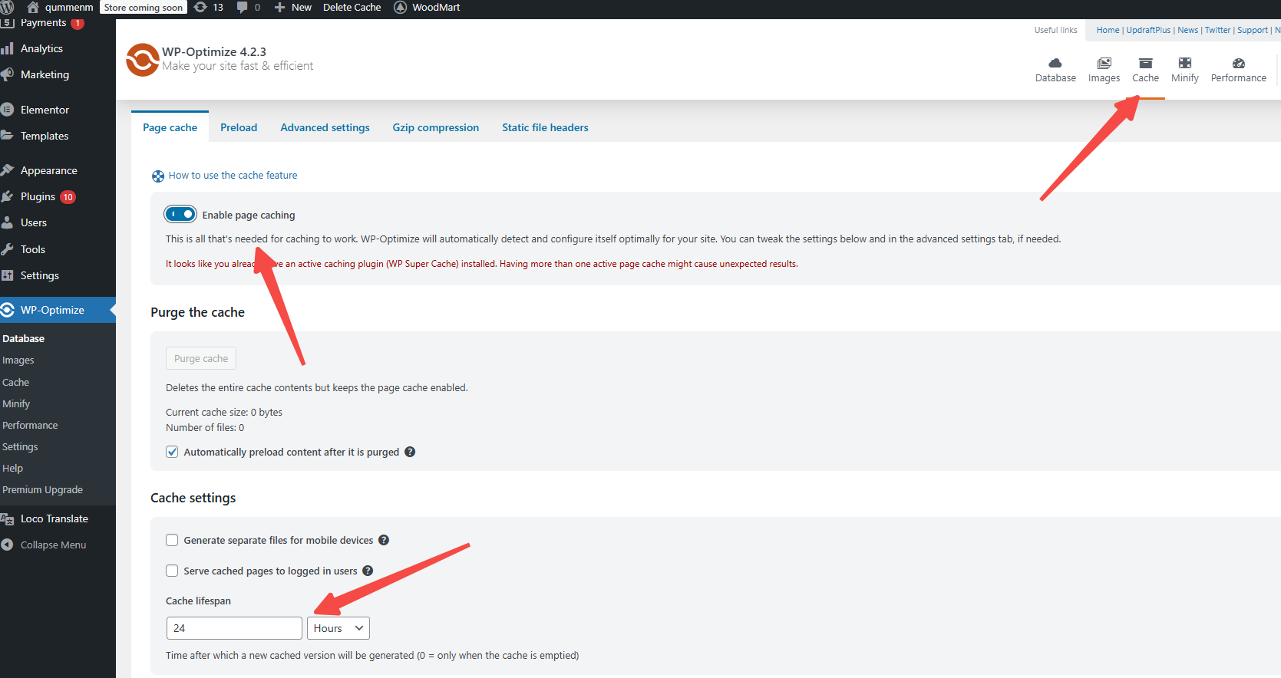This screenshot has width=1281, height=678.
Task: Click the Marketing megaphone icon
Action: (x=8, y=74)
